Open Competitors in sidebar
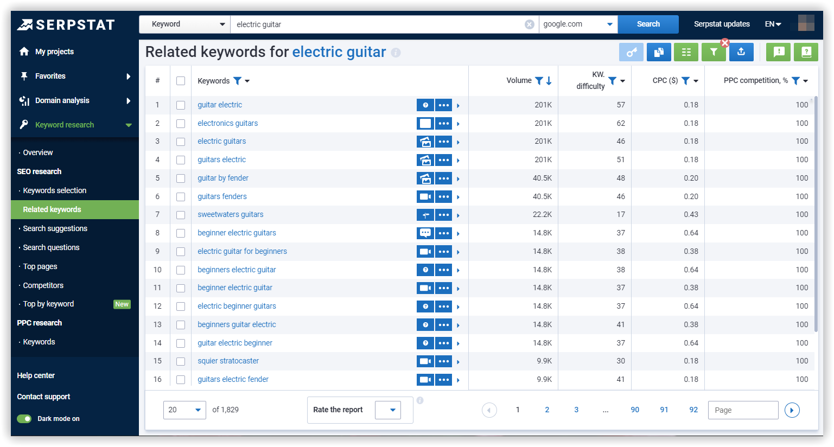The height and width of the screenshot is (447, 834). 43,285
